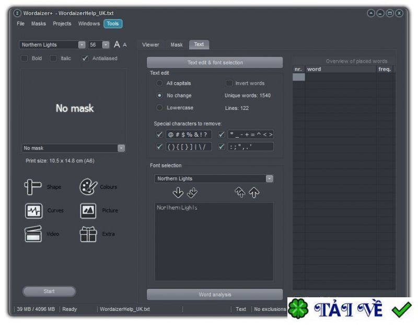The height and width of the screenshot is (325, 418).
Task: Click the Start button
Action: coord(49,291)
